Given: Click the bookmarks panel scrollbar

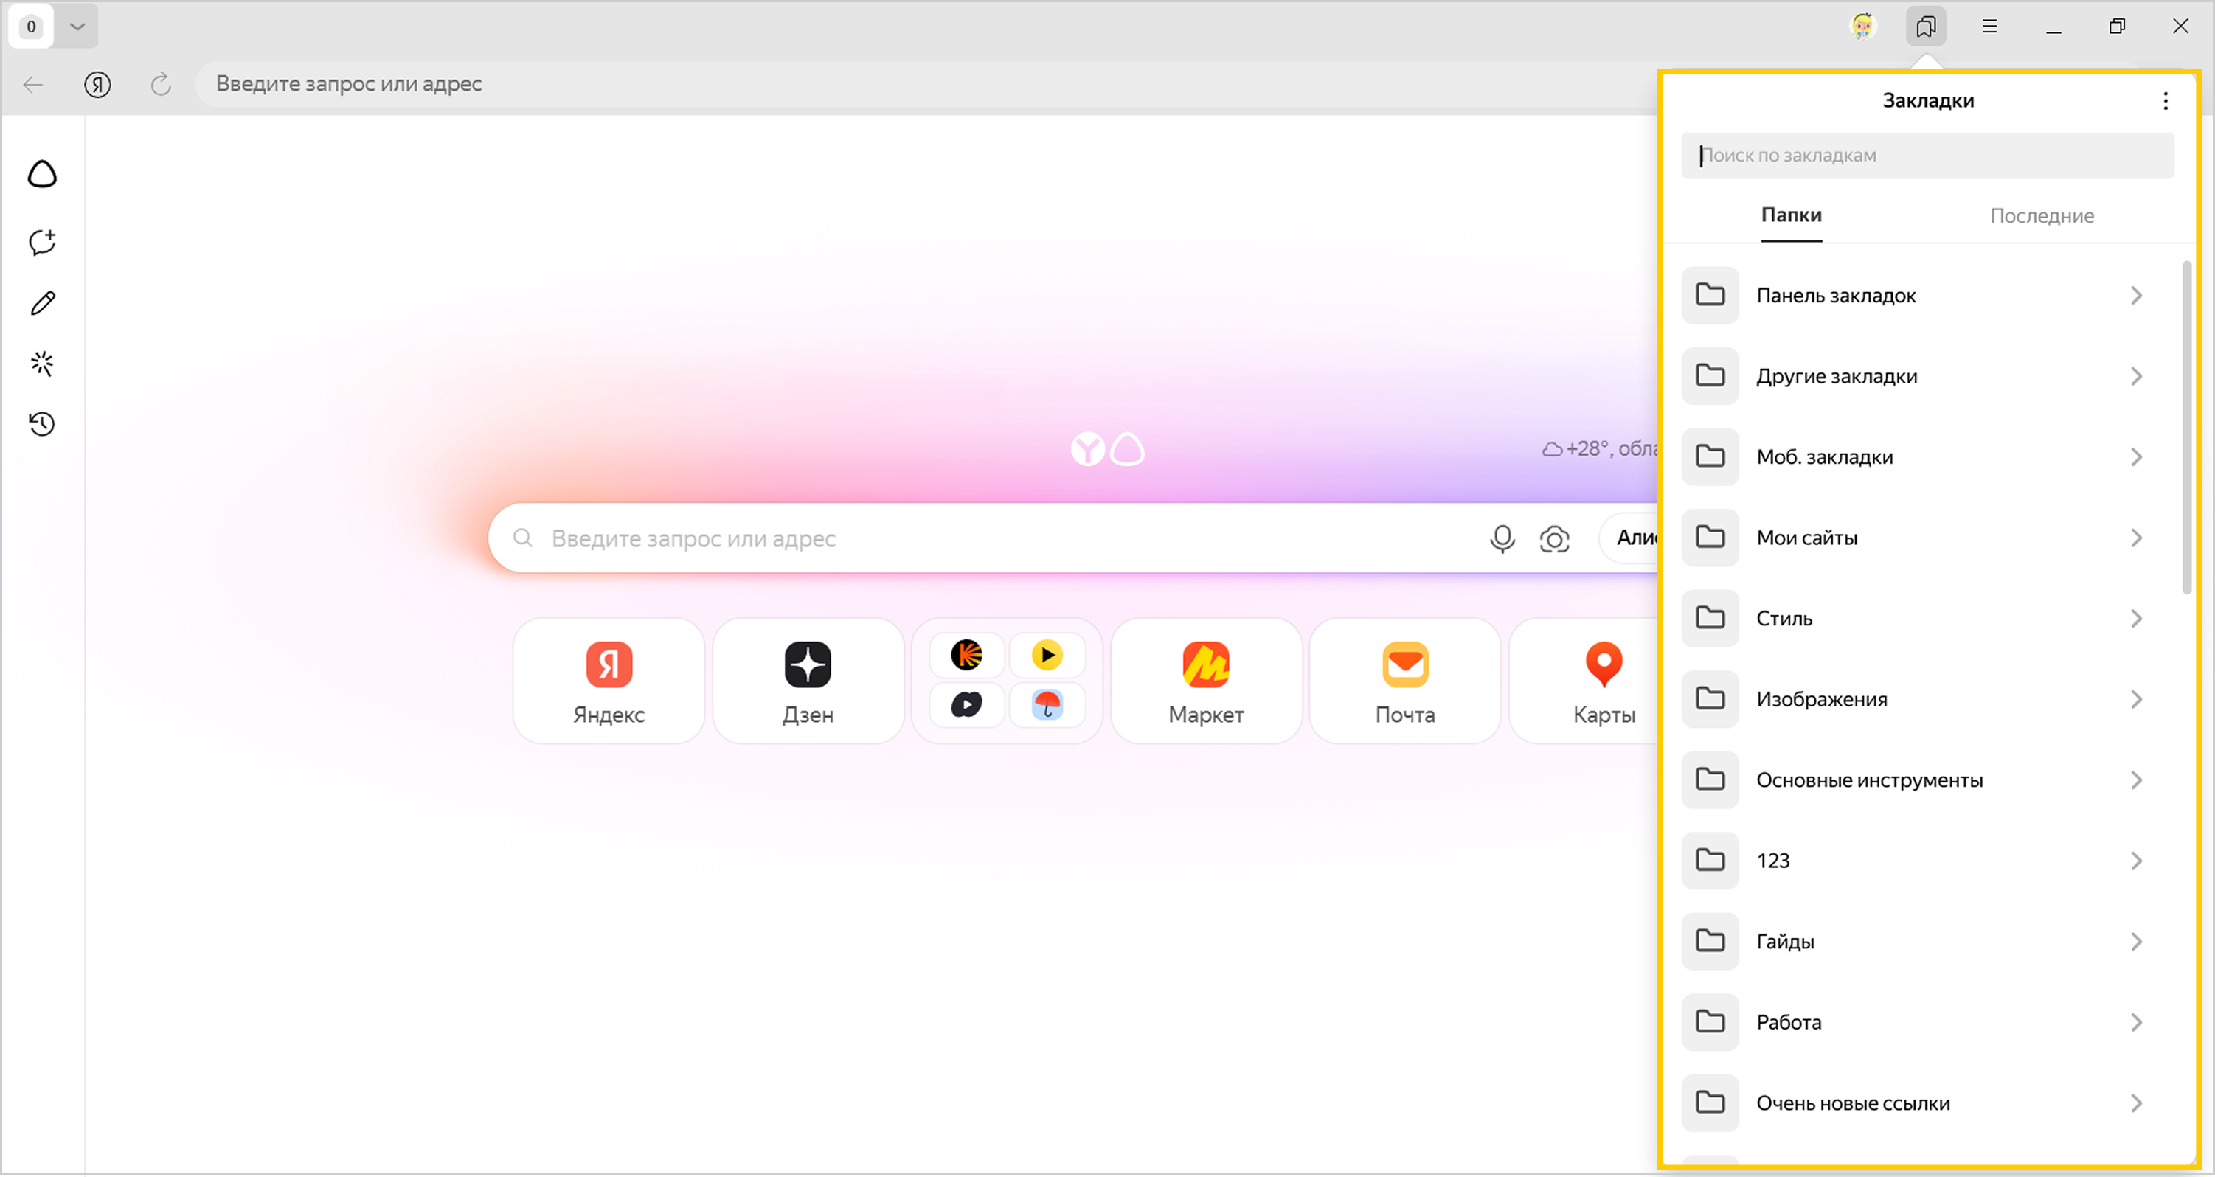Looking at the screenshot, I should coord(2187,427).
